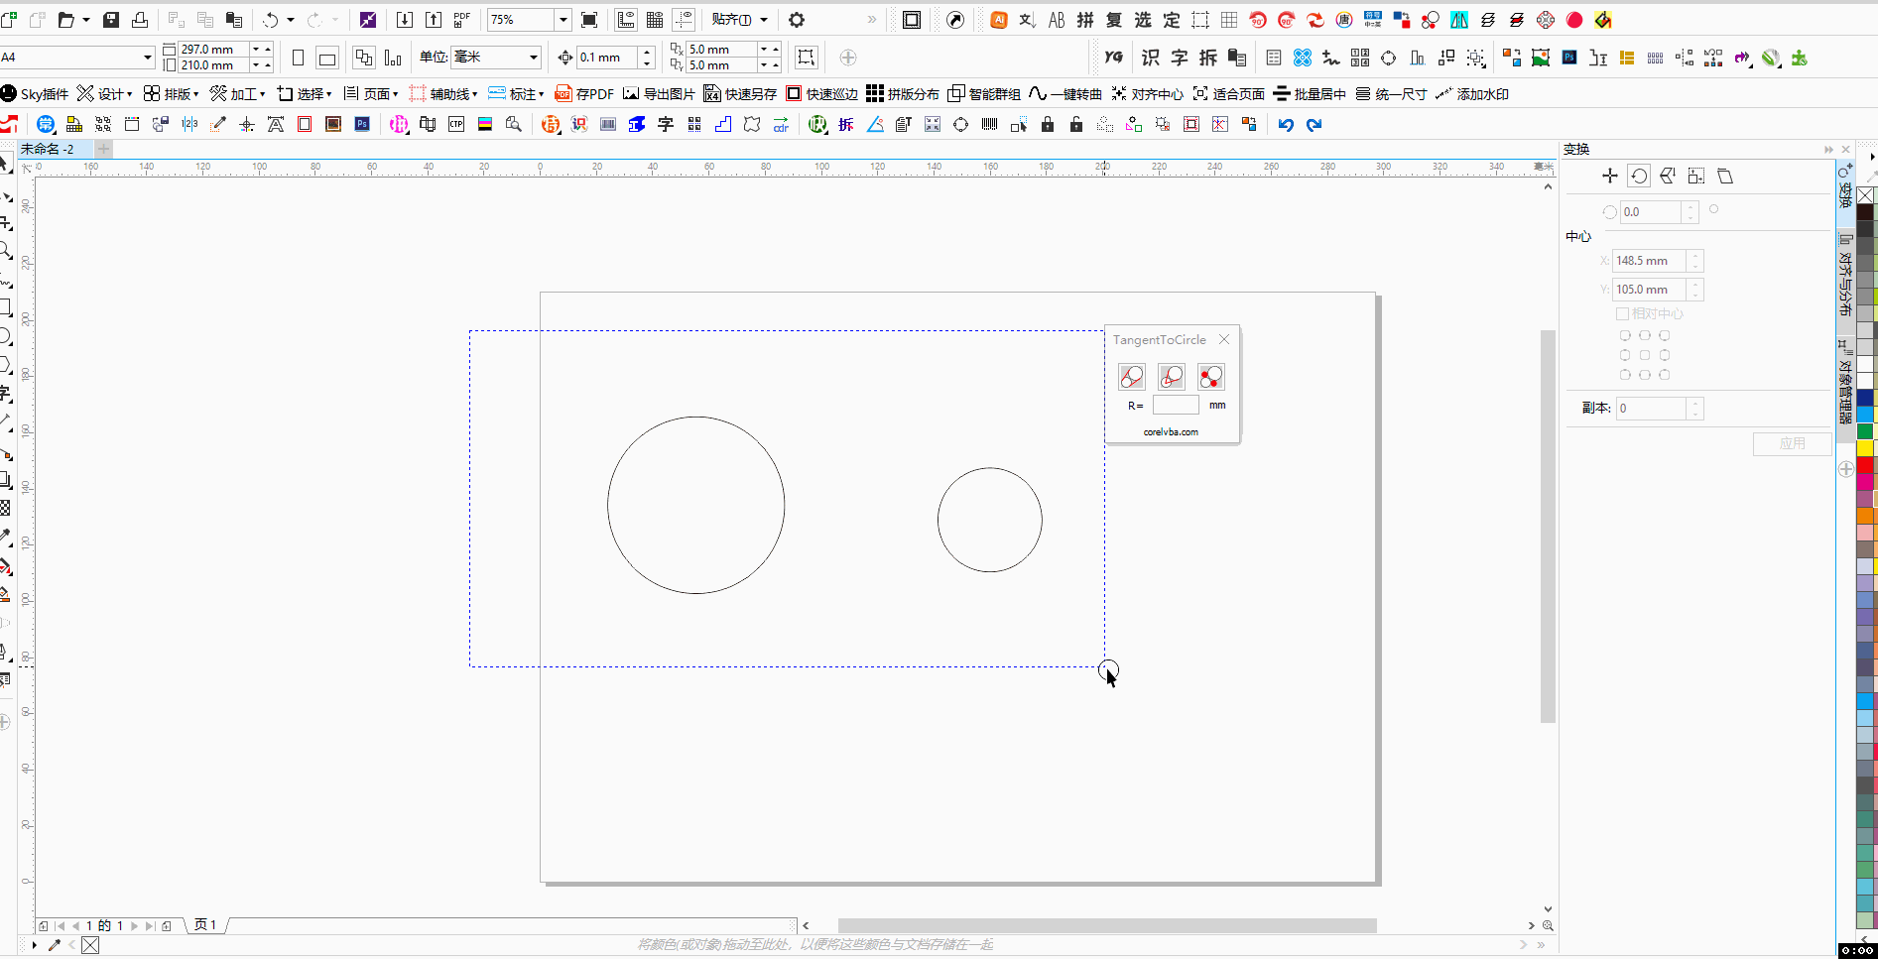
Task: Click the R= radius input field
Action: click(1176, 405)
